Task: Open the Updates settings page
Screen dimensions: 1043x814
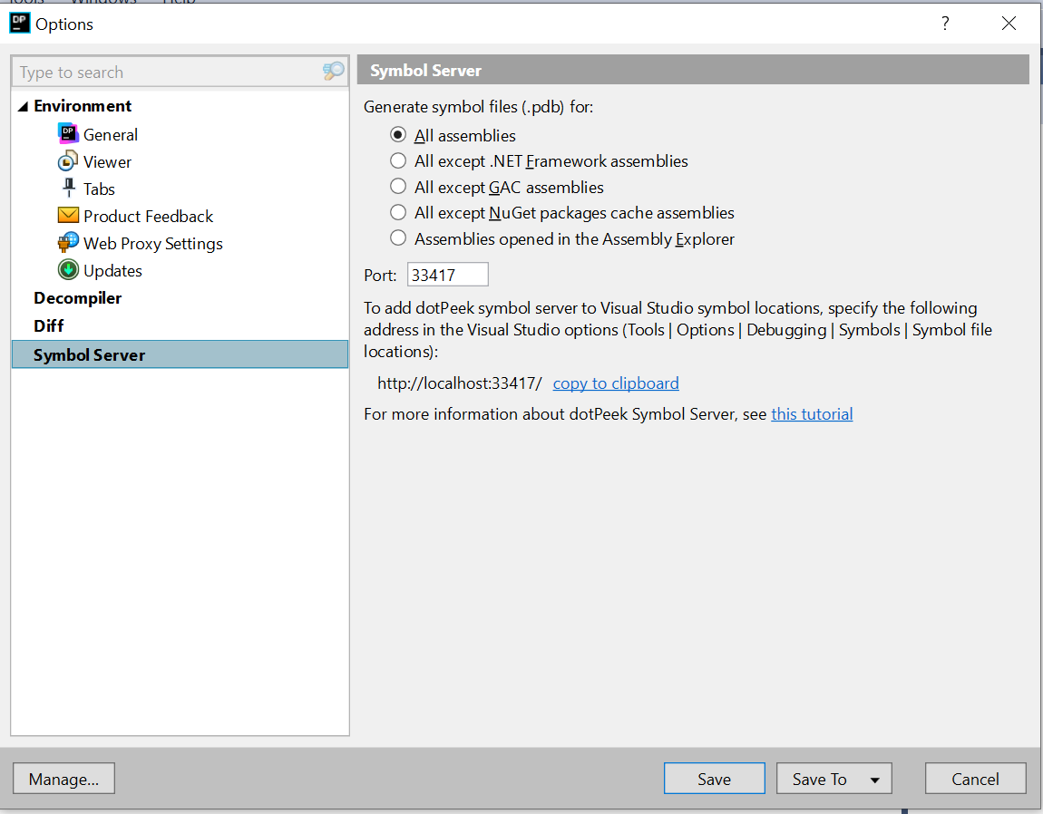Action: click(112, 271)
